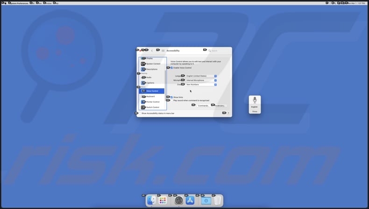Expand the Microphone selection dropdown
Image resolution: width=369 pixels, height=209 pixels.
point(201,80)
